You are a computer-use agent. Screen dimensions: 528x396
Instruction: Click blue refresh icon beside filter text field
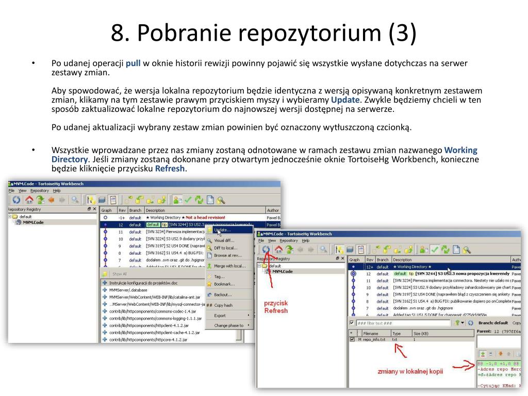(470, 323)
